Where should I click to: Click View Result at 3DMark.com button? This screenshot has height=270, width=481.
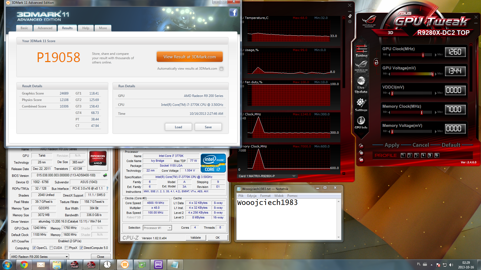pos(190,57)
